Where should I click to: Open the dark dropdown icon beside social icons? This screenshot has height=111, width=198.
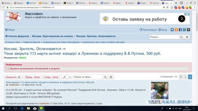(x=188, y=30)
